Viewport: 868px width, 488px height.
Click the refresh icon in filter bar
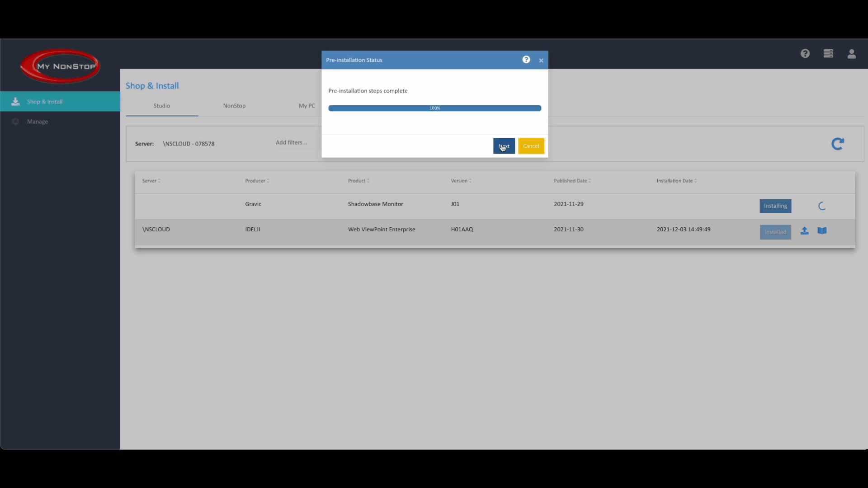point(838,144)
